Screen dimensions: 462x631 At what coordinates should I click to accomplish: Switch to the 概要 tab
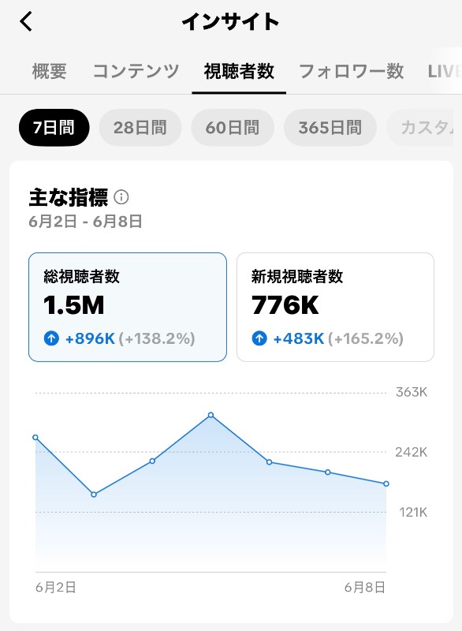[50, 72]
